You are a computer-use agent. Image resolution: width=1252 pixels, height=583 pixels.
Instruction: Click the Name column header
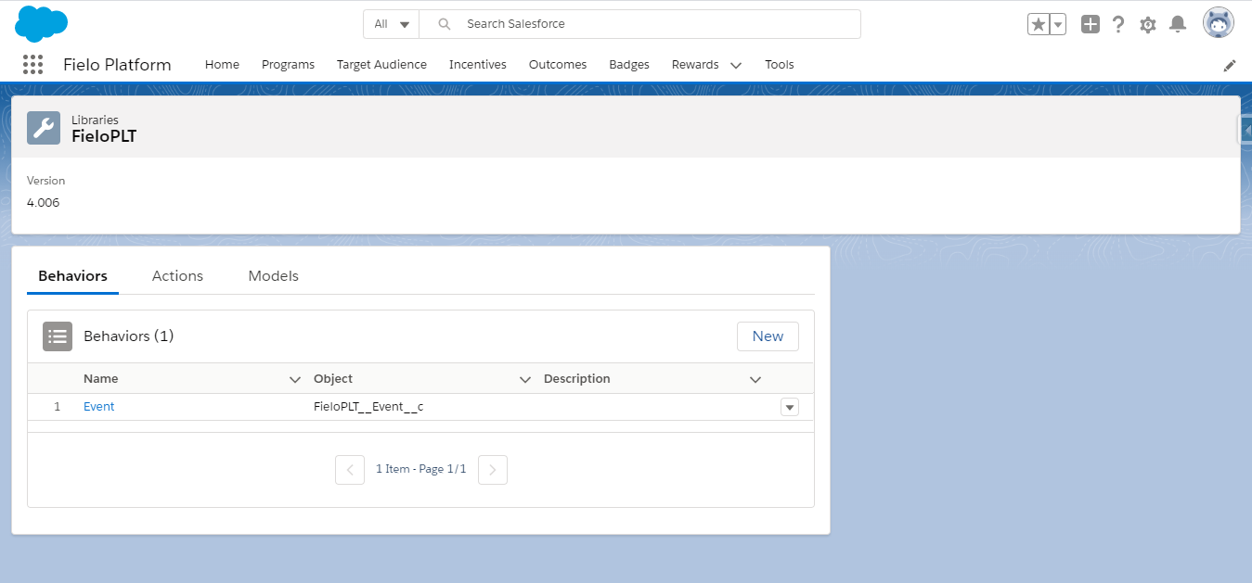(x=101, y=379)
